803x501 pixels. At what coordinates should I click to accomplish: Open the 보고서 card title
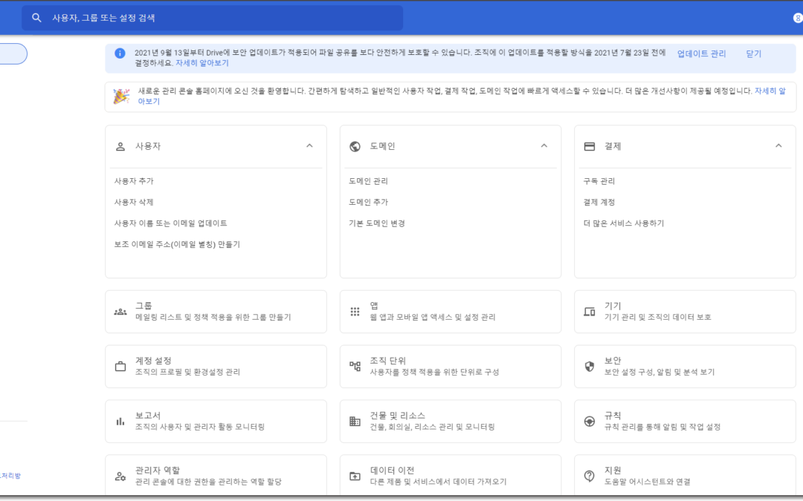(x=148, y=415)
